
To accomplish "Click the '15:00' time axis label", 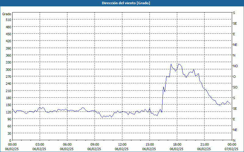I will coord(150,145).
